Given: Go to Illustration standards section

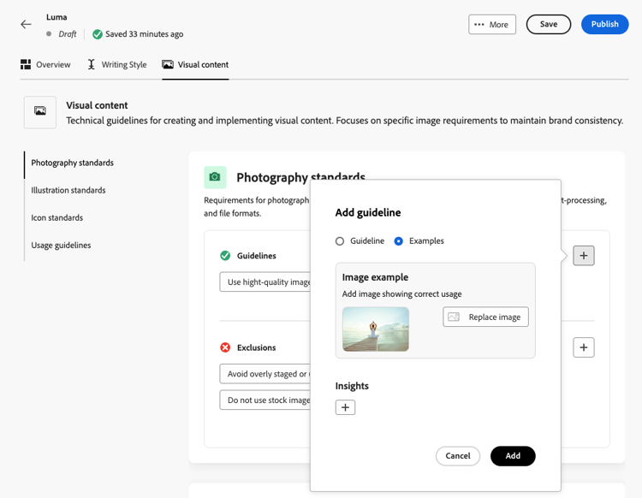Looking at the screenshot, I should [68, 190].
